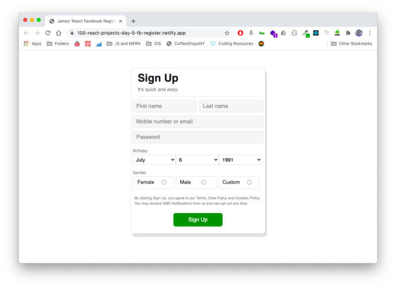Select the Male gender radio button

pyautogui.click(x=203, y=182)
